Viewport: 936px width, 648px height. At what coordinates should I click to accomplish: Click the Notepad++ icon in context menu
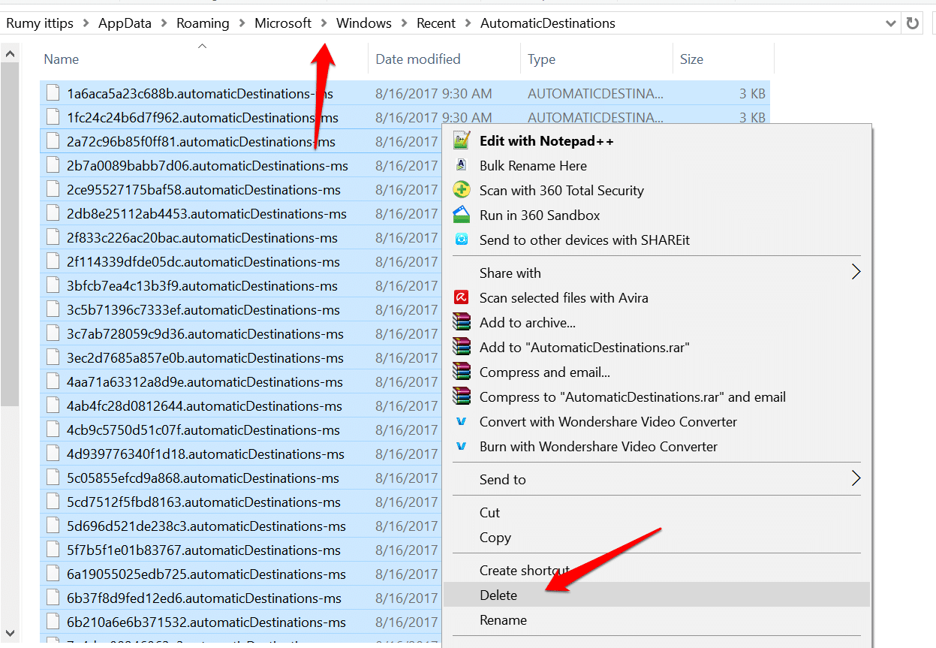point(462,140)
